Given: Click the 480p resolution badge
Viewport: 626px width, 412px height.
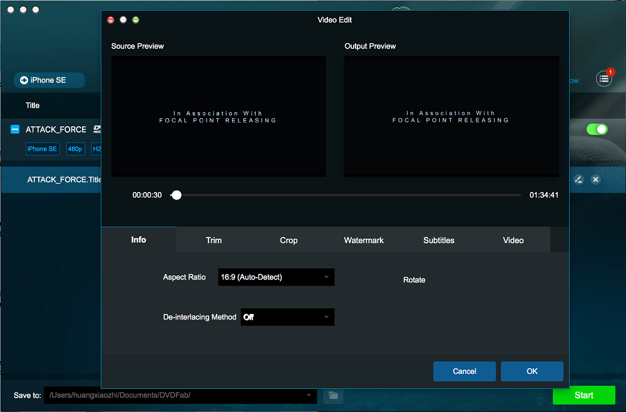Looking at the screenshot, I should [x=75, y=149].
